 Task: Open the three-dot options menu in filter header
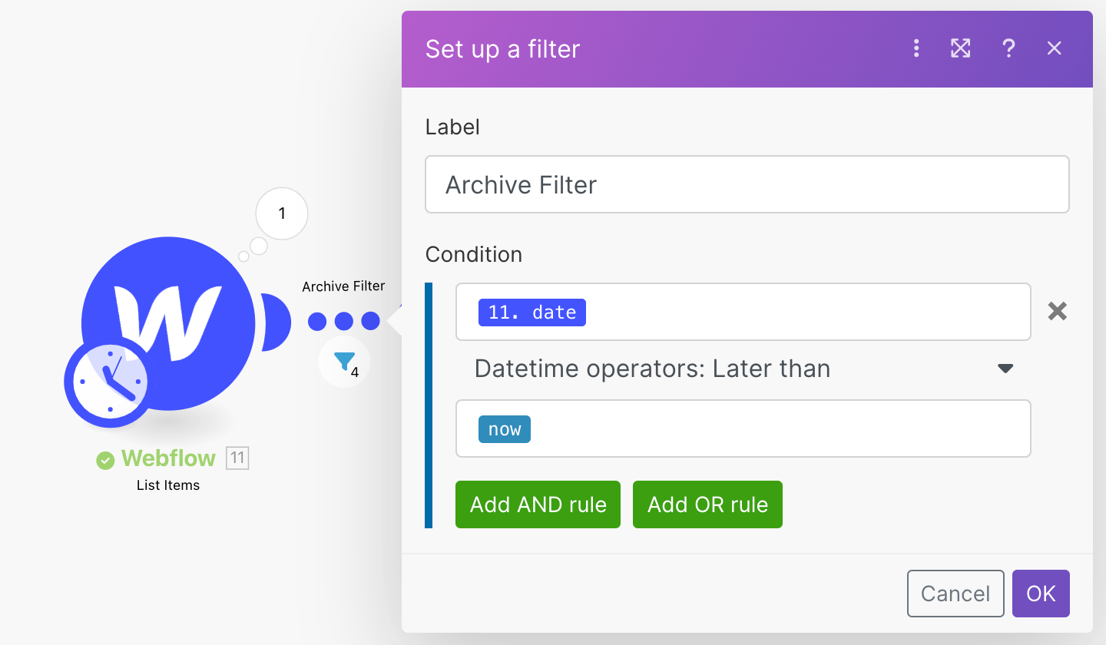tap(916, 48)
